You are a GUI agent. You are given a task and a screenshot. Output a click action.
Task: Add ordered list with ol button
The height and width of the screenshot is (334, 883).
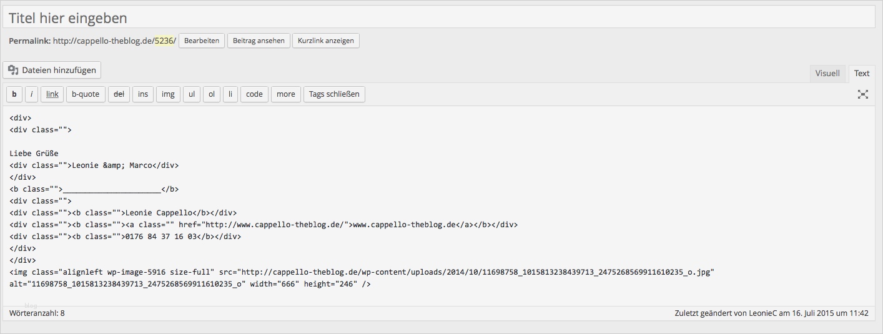[212, 94]
